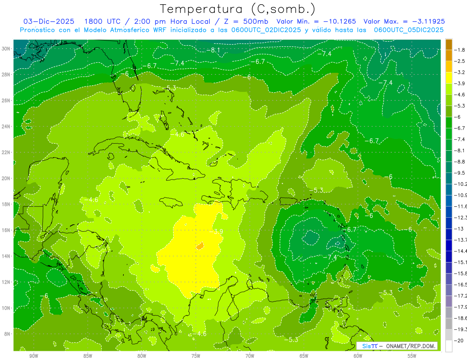The image size is (467, 361).
Task: Click the colorbar value "-17.2"
Action: 461,296
